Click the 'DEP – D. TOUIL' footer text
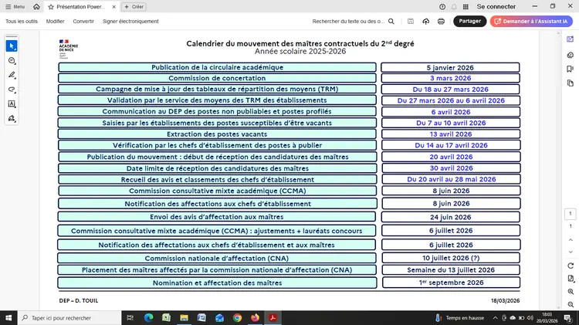579x325 pixels. (79, 300)
